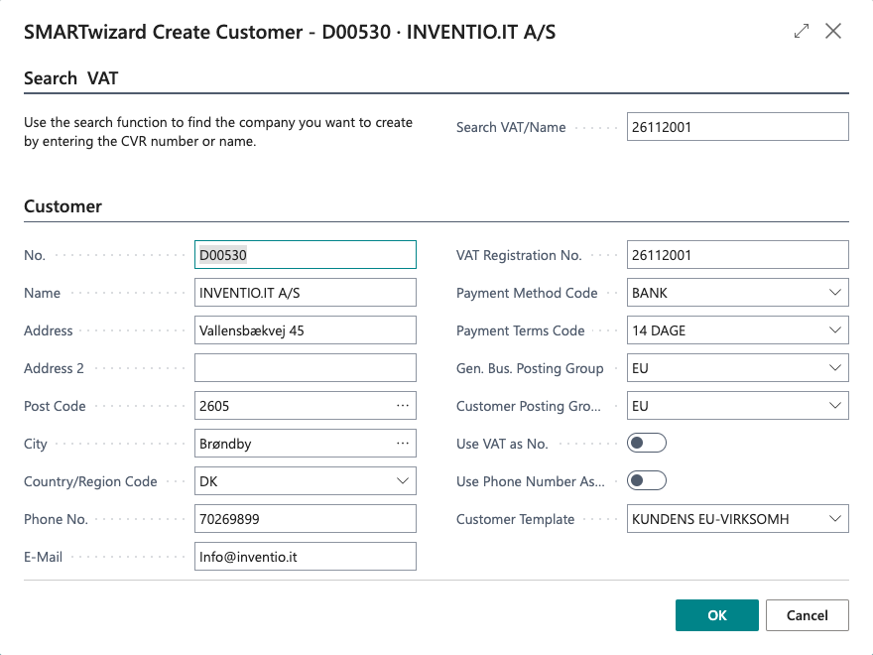The width and height of the screenshot is (873, 655).
Task: Collapse the Customer section header
Action: tap(62, 206)
